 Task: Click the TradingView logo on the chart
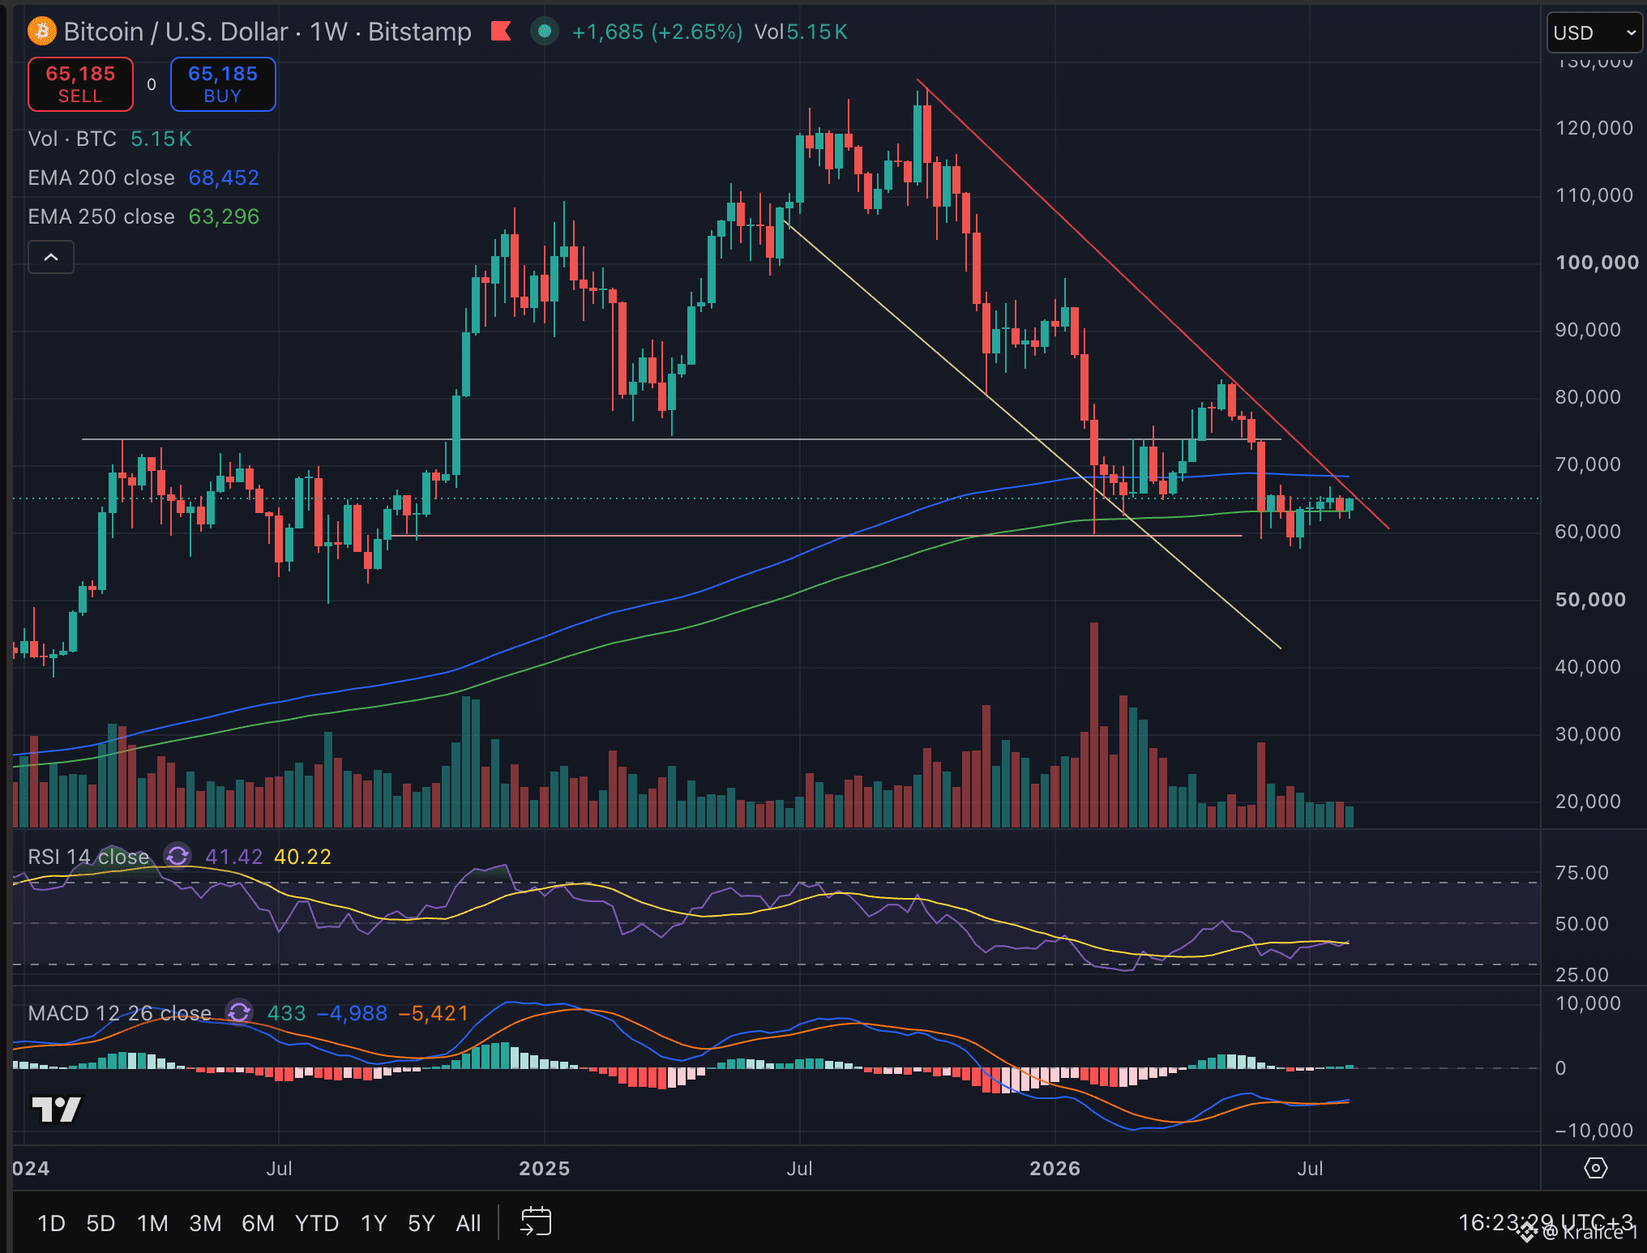click(56, 1109)
